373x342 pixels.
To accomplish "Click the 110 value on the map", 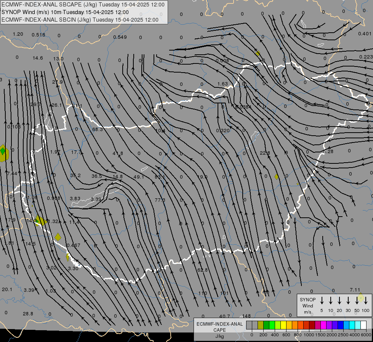I will click(x=203, y=293).
